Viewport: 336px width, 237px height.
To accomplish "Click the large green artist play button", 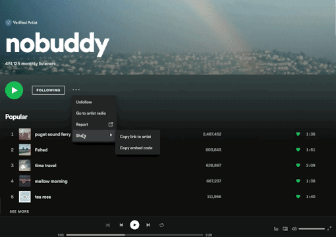I will click(14, 90).
